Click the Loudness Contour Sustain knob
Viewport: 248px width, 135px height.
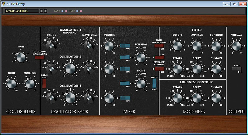pos(216,98)
